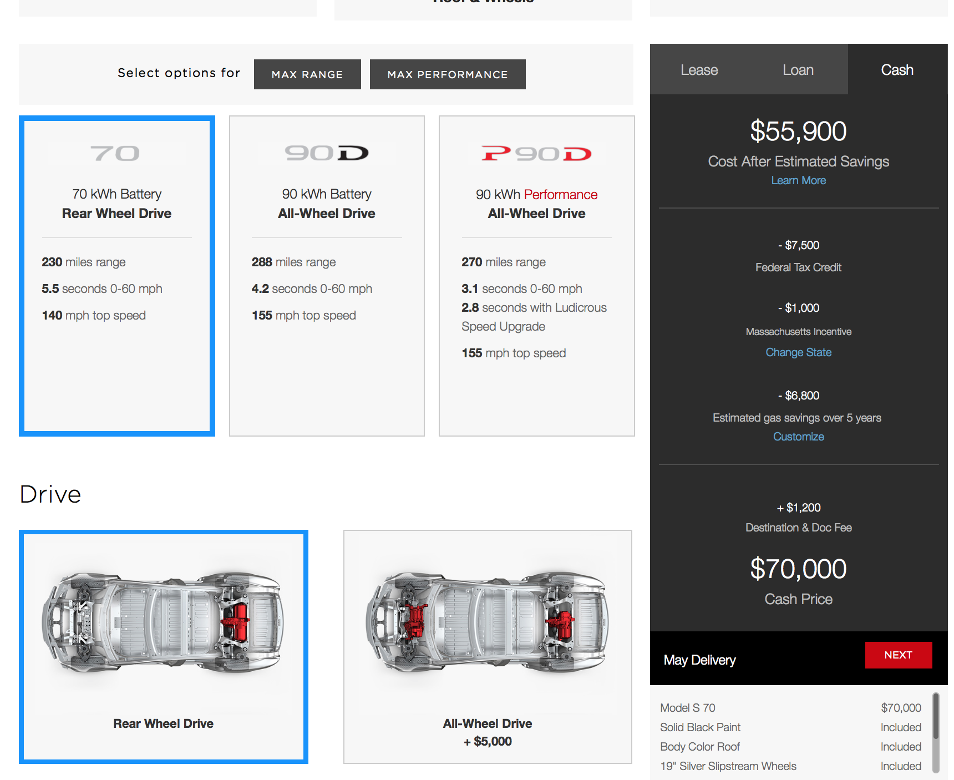This screenshot has width=954, height=780.
Task: Click Customize gas savings link
Action: [799, 437]
